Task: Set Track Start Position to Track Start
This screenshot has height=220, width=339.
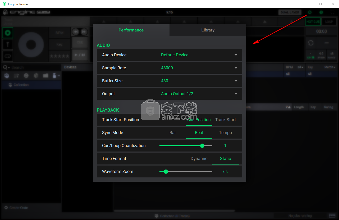Action: pos(226,120)
